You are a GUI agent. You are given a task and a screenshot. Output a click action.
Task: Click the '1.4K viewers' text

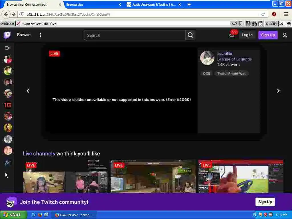pos(228,65)
